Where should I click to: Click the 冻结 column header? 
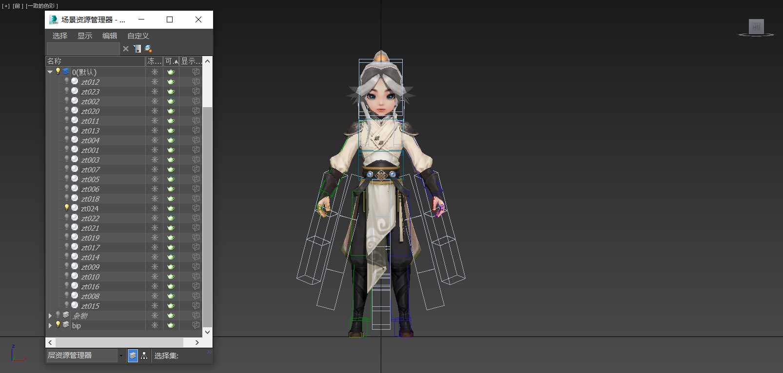coord(154,61)
